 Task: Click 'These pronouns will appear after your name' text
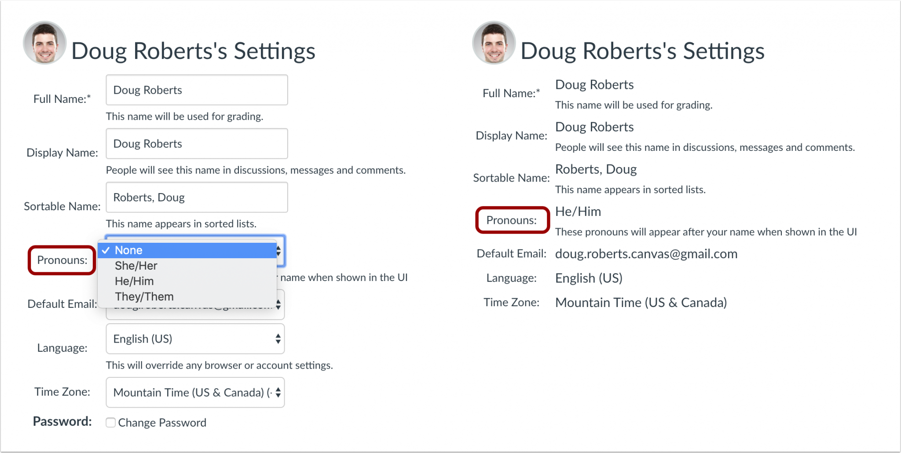click(706, 232)
